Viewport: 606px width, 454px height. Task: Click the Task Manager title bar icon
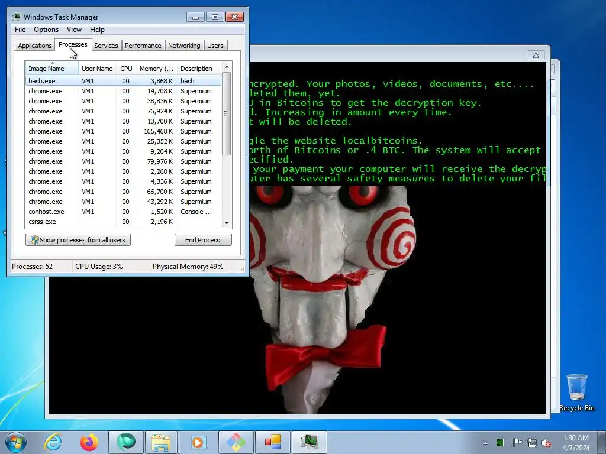(x=16, y=17)
